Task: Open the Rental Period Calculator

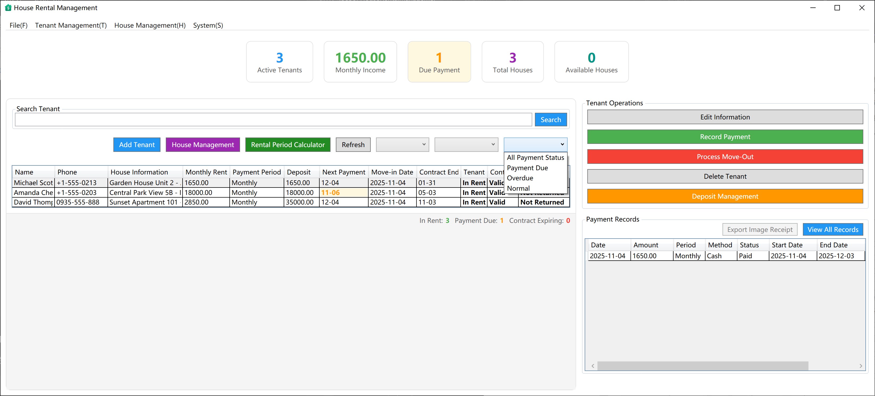Action: pyautogui.click(x=287, y=145)
